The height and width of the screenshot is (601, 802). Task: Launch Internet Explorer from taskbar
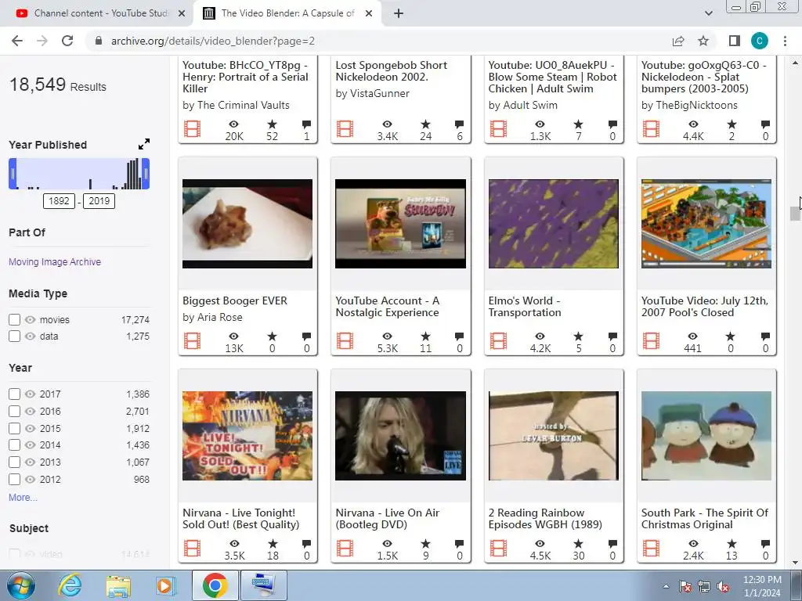click(70, 585)
